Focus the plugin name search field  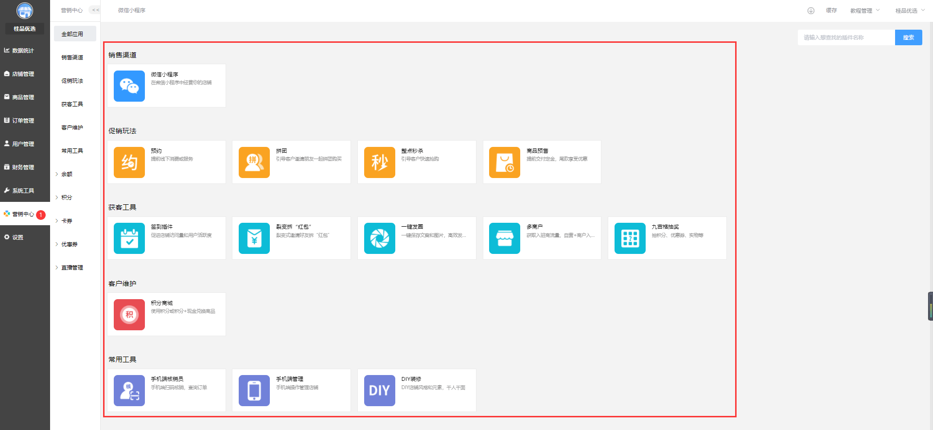click(x=846, y=37)
